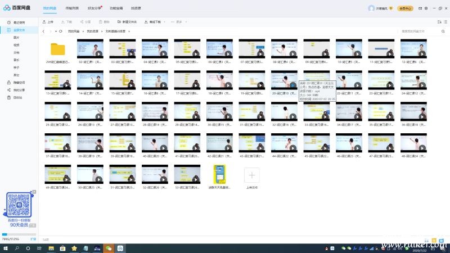Switch to the 功能宝箱 toolbox tab

click(116, 8)
